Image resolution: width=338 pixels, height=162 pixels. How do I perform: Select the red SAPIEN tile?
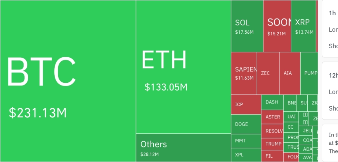pyautogui.click(x=244, y=73)
